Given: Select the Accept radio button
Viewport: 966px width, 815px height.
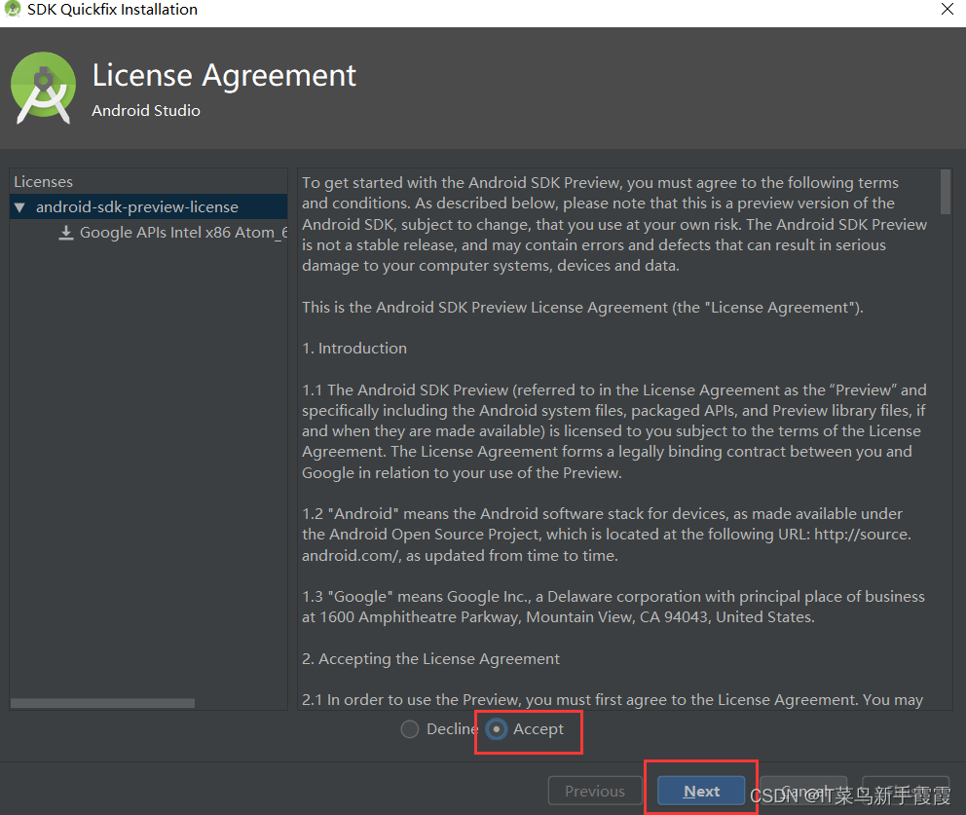Looking at the screenshot, I should pos(497,729).
